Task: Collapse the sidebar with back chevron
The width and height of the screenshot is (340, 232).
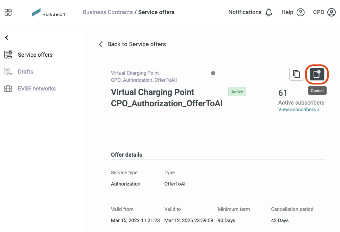Action: [7, 38]
